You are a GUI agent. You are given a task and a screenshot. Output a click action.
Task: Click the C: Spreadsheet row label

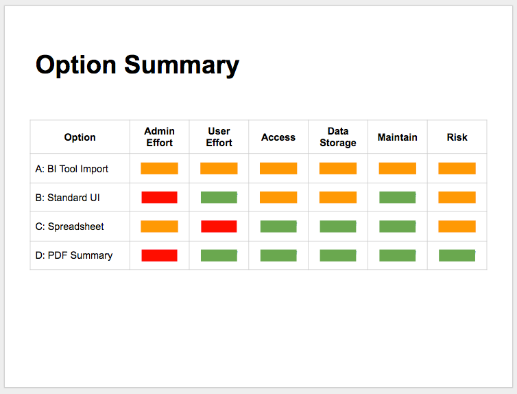click(70, 227)
